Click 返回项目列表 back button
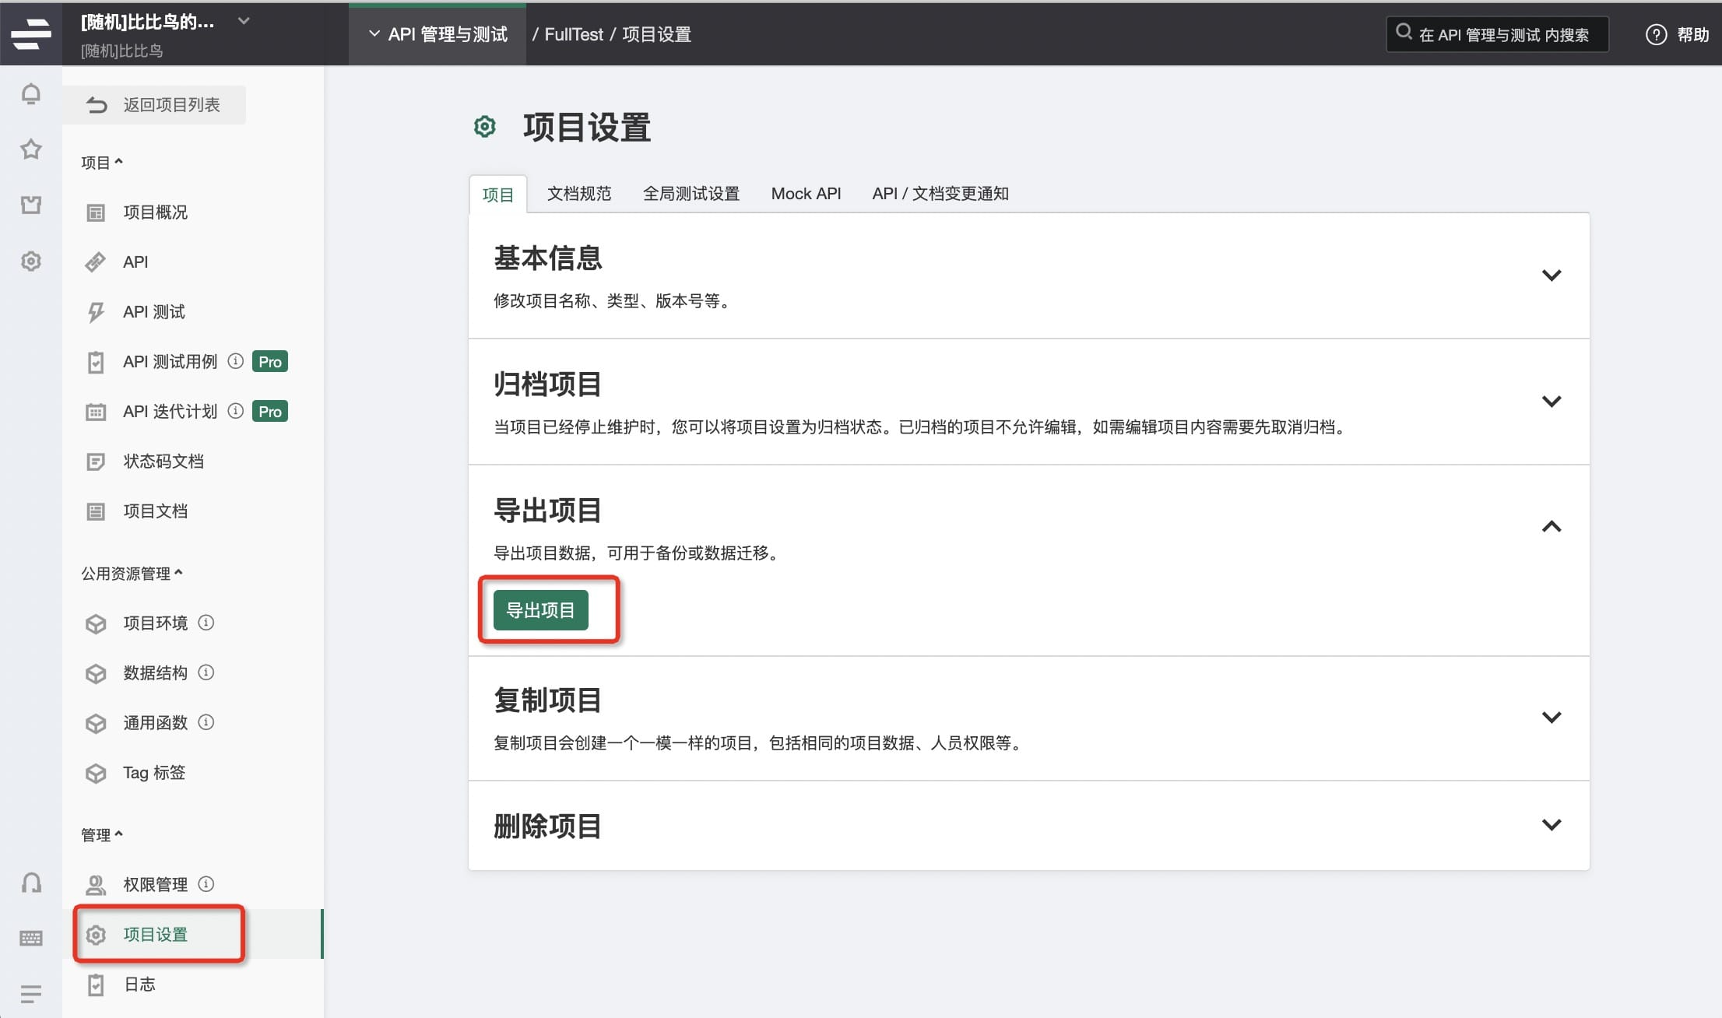 click(x=155, y=105)
